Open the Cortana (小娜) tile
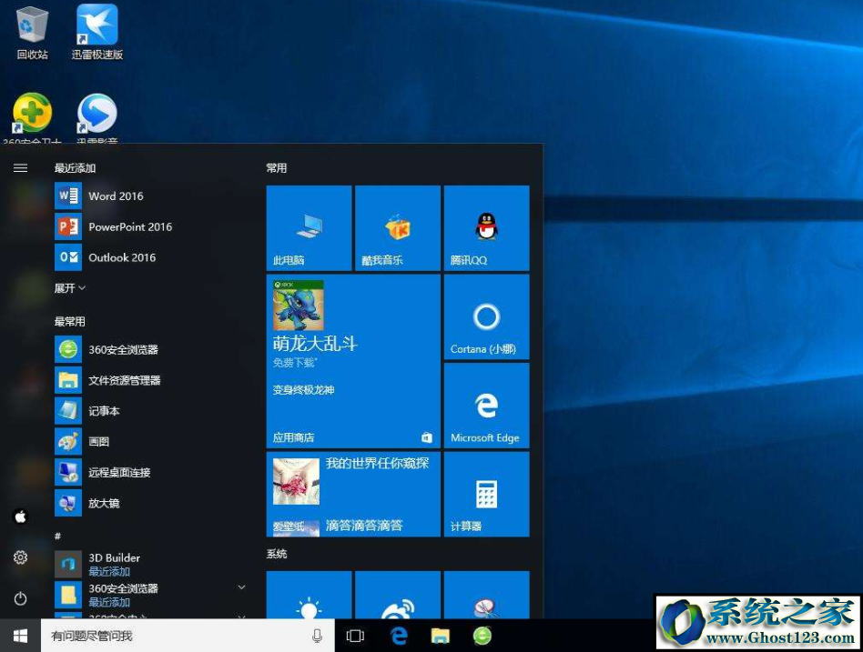 [486, 317]
